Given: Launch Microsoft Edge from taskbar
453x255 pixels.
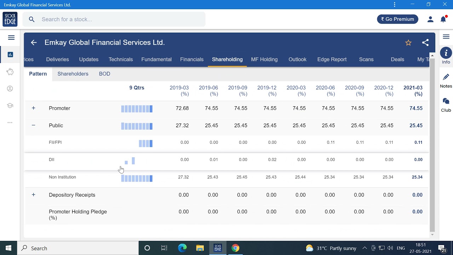Looking at the screenshot, I should pos(182,248).
